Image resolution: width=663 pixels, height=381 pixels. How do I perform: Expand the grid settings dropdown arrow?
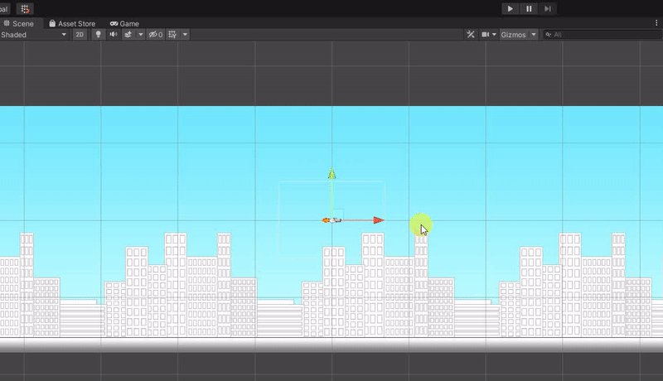click(x=185, y=35)
